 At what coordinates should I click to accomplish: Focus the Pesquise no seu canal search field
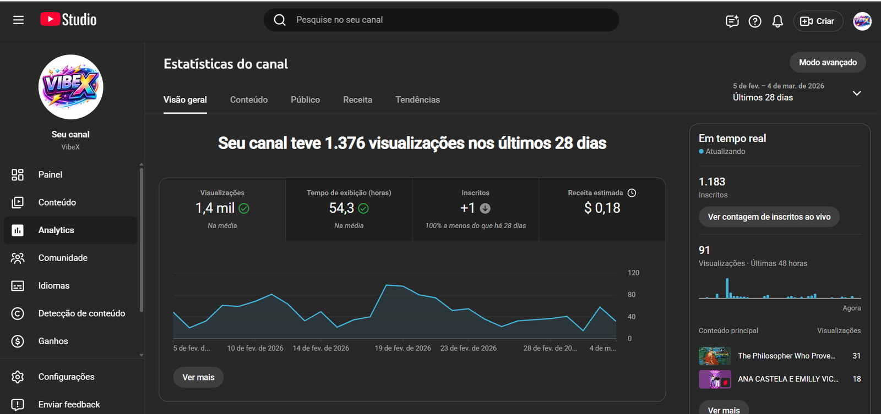[x=441, y=20]
